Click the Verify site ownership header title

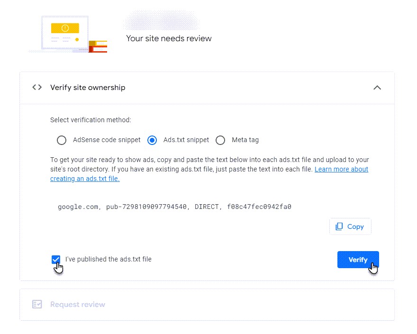pyautogui.click(x=88, y=88)
